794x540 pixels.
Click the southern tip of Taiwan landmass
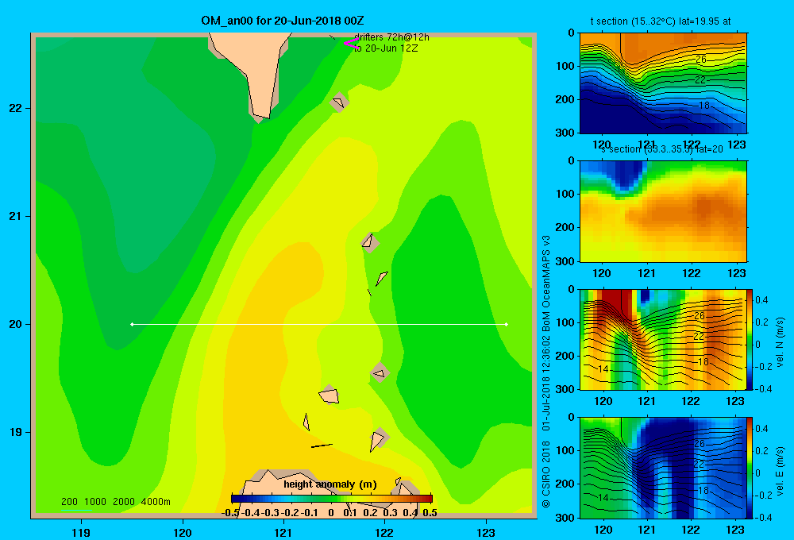click(262, 115)
